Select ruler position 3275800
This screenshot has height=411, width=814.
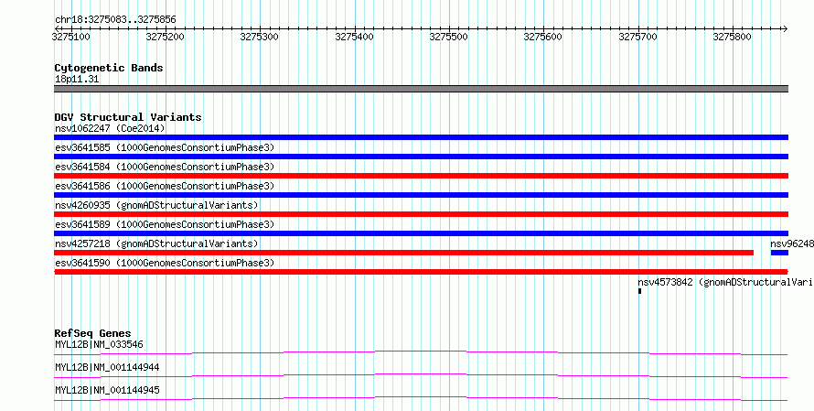(732, 38)
